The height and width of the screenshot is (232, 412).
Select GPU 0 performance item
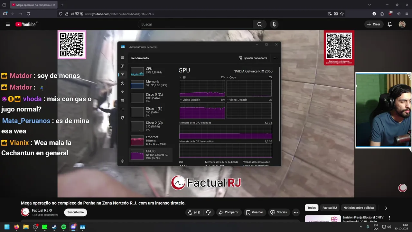pyautogui.click(x=151, y=154)
